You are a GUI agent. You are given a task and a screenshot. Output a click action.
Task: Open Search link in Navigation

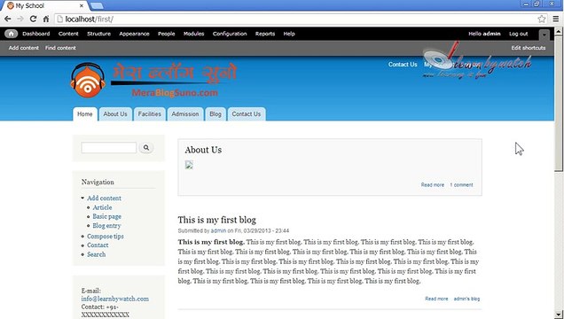97,254
